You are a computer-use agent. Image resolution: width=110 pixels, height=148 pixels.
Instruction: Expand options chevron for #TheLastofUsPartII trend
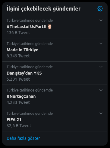tap(101, 20)
